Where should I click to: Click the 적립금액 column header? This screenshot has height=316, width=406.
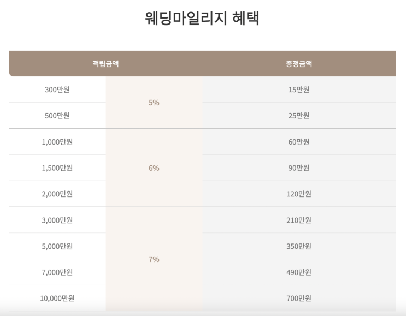point(105,63)
